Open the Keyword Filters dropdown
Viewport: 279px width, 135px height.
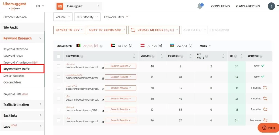[x=116, y=17]
